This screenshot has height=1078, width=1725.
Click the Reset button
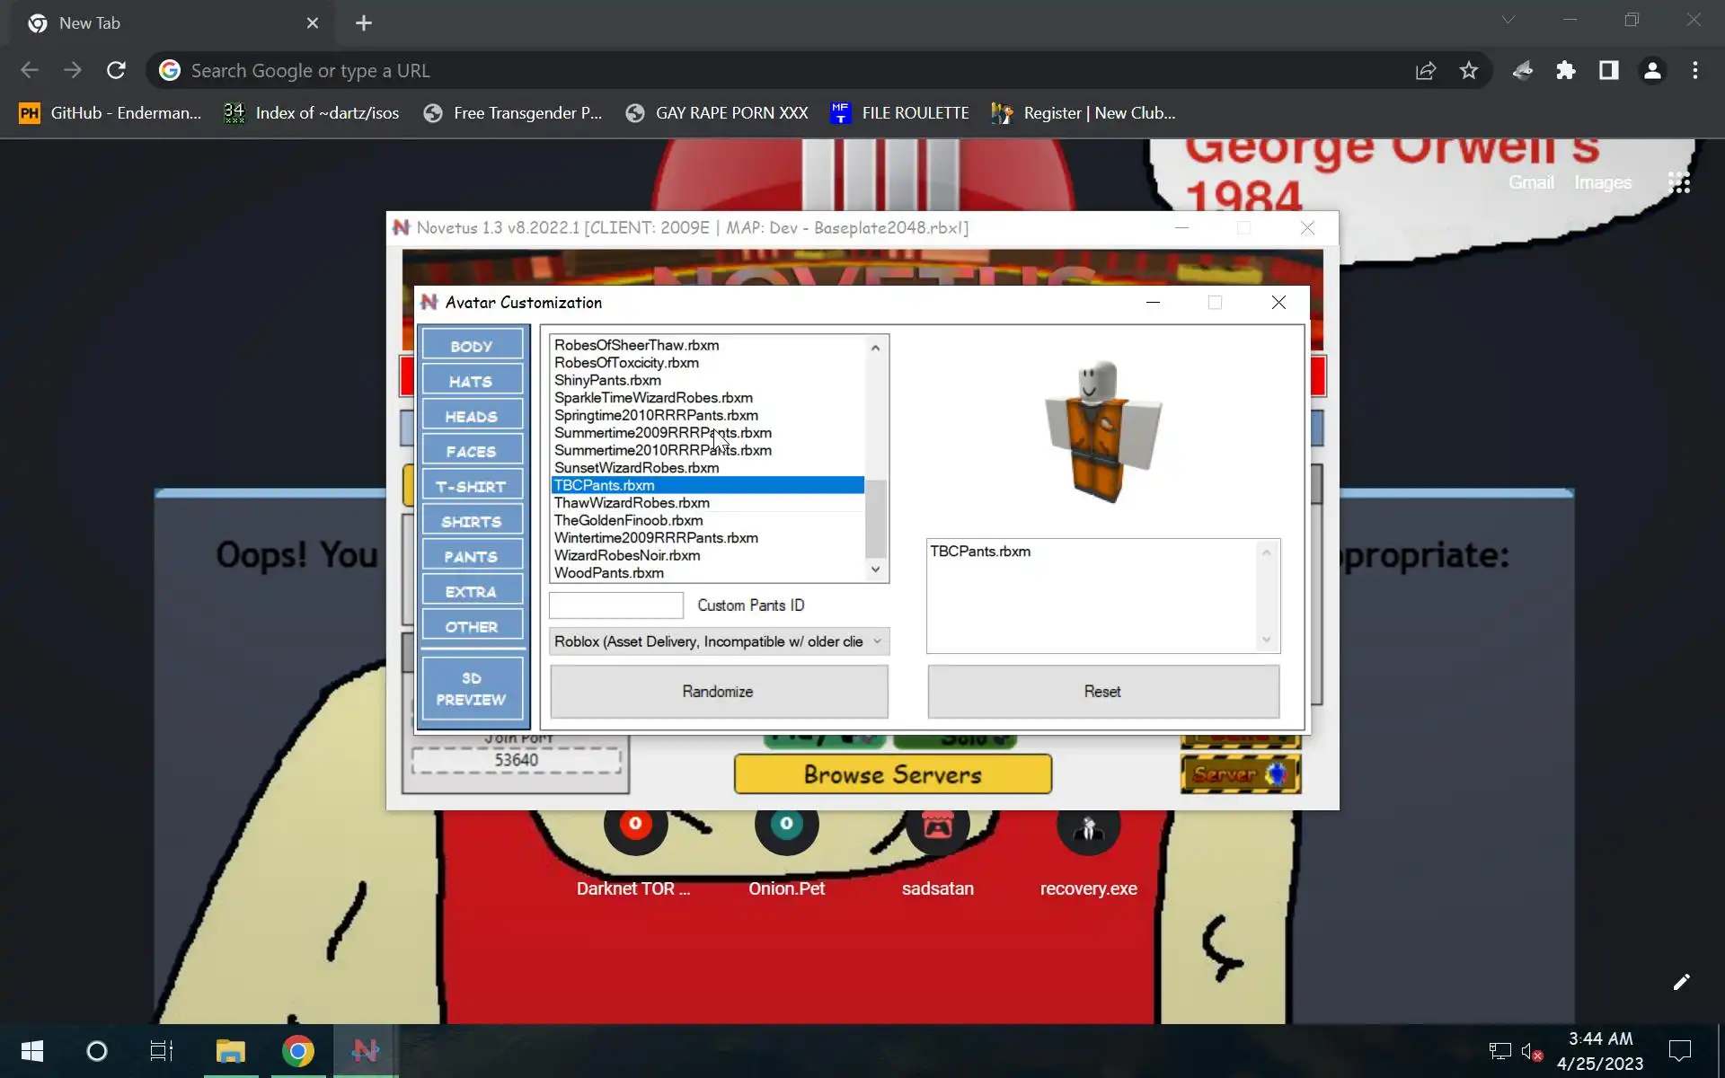point(1102,692)
